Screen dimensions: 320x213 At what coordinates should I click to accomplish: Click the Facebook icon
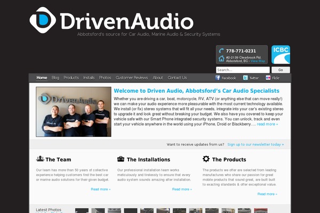click(218, 78)
